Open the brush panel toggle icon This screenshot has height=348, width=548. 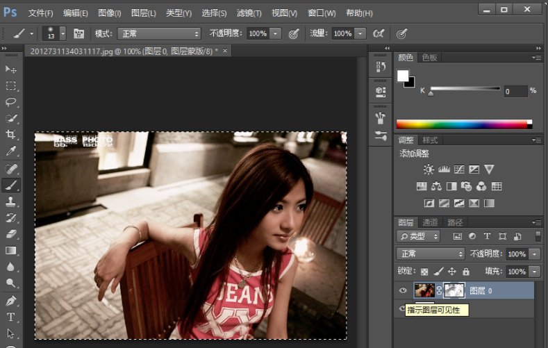(78, 33)
